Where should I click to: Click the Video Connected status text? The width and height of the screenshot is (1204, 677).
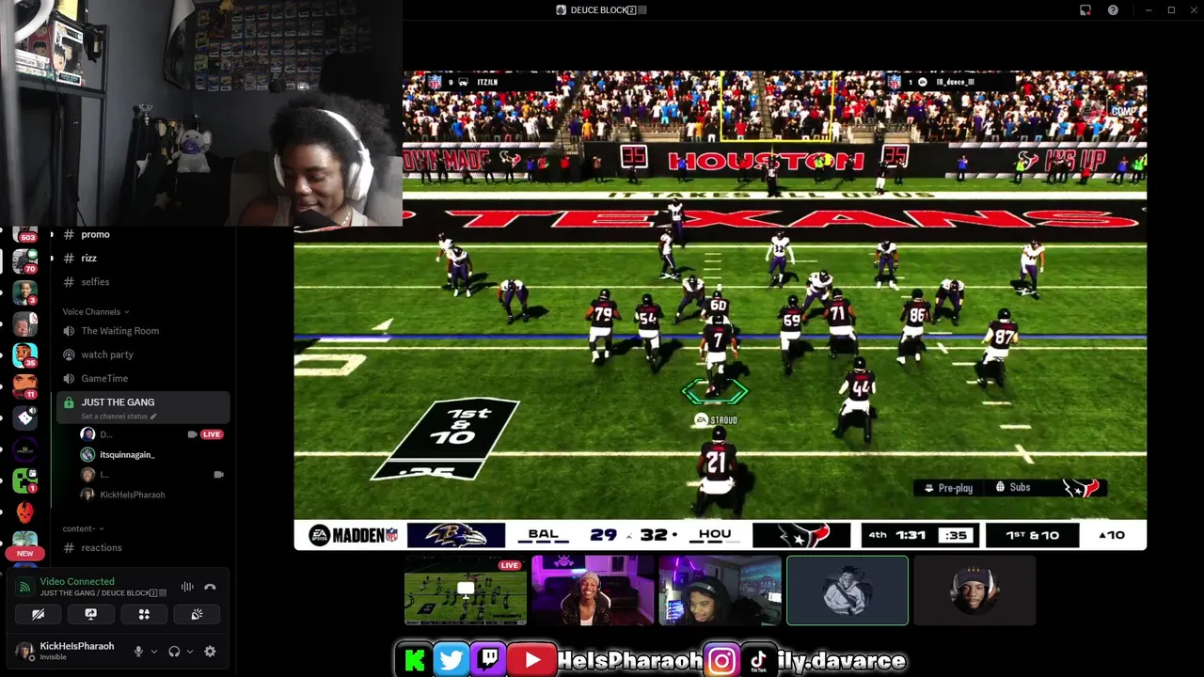[77, 581]
